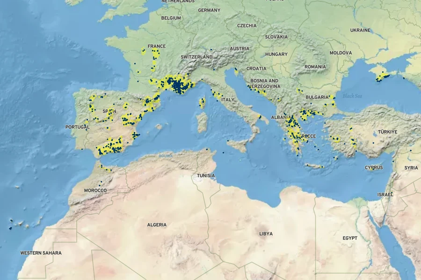Image resolution: width=421 pixels, height=280 pixels.
Task: Click the ROMANIA country label
Action: (315, 67)
